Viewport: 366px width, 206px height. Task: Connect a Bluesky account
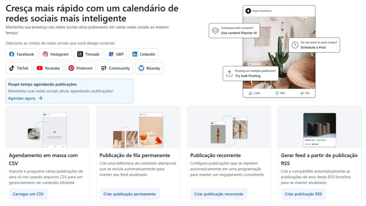pyautogui.click(x=149, y=68)
